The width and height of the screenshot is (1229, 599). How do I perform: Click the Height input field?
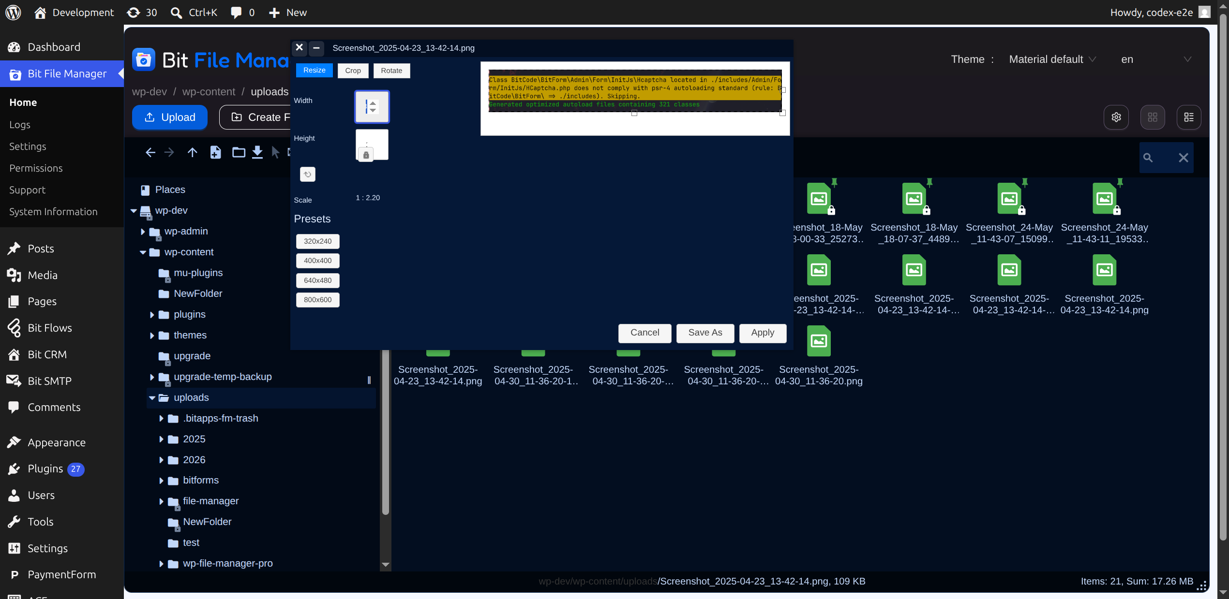(372, 144)
